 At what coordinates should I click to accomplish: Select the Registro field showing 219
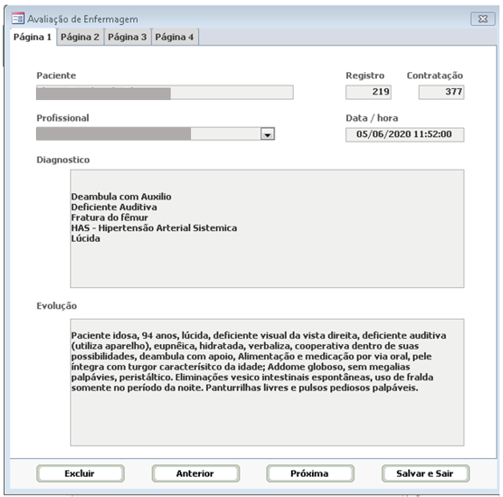point(368,93)
